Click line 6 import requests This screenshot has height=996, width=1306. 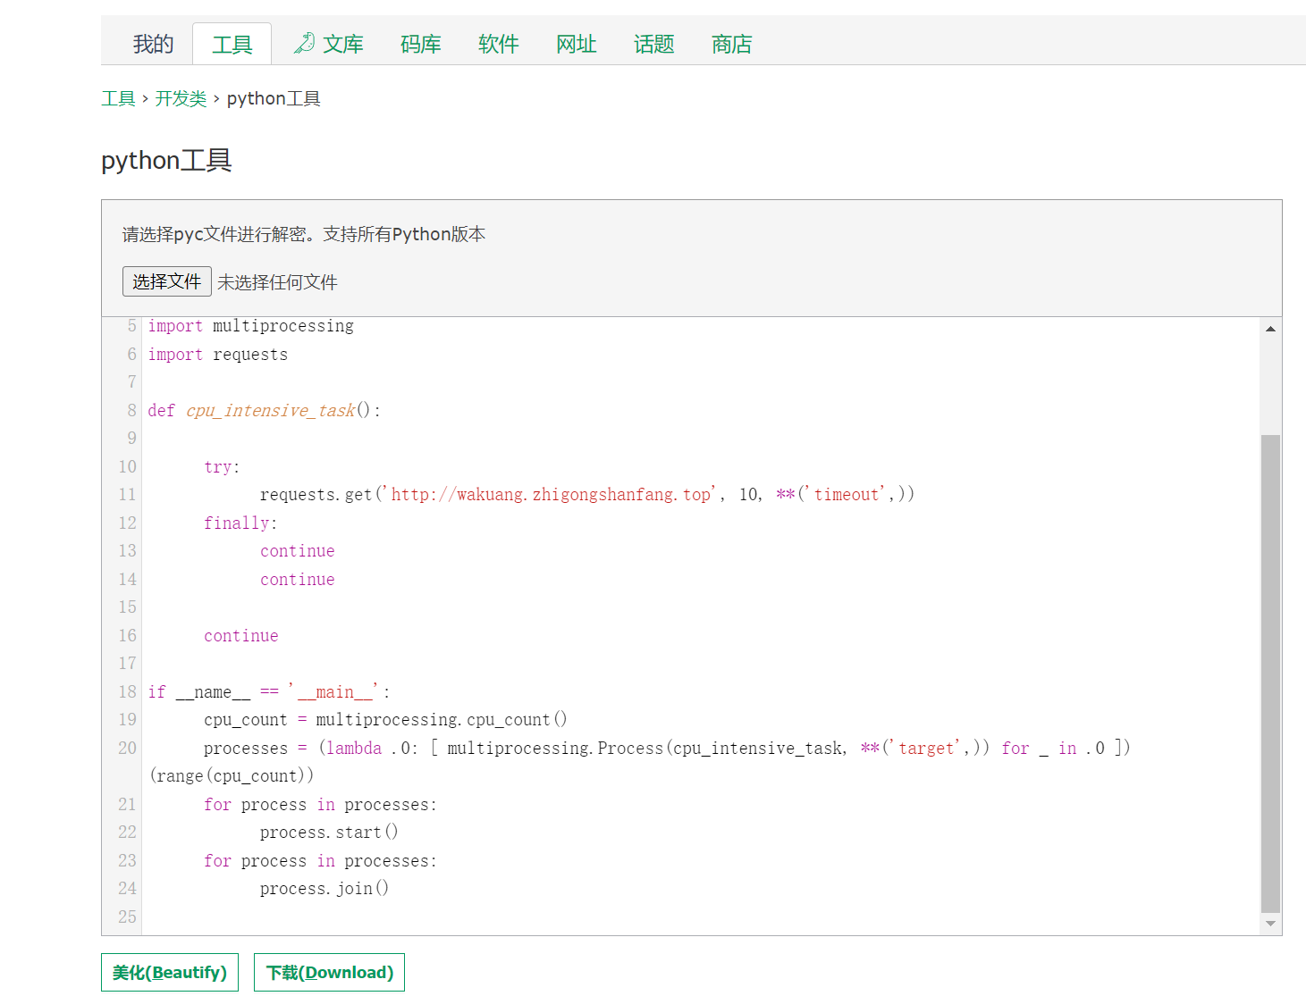218,355
